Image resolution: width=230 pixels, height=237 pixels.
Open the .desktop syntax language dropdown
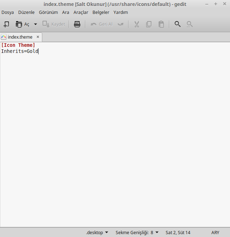click(x=97, y=232)
